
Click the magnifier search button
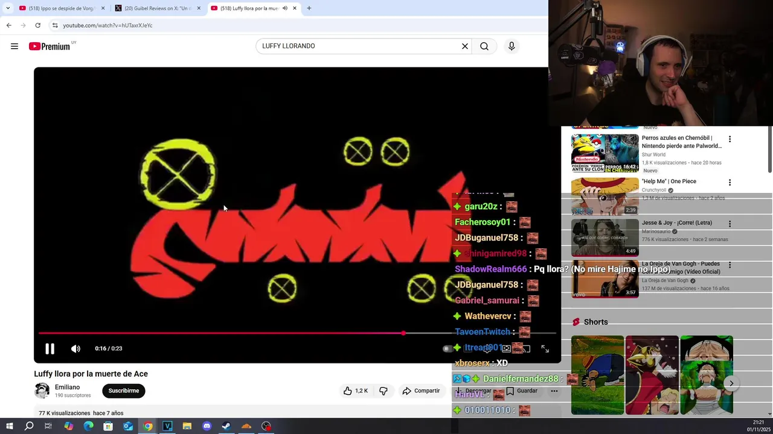484,46
